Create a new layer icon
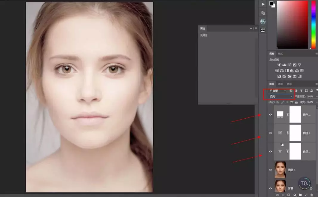 coord(306,195)
